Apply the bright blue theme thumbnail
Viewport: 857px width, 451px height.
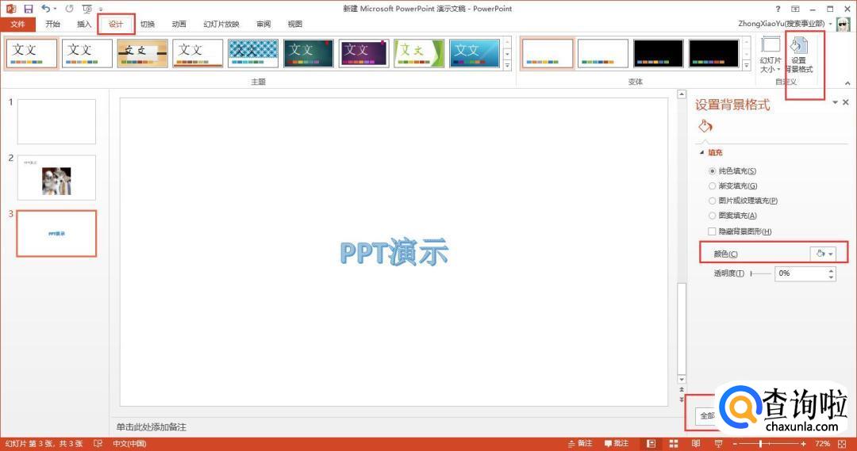(475, 53)
